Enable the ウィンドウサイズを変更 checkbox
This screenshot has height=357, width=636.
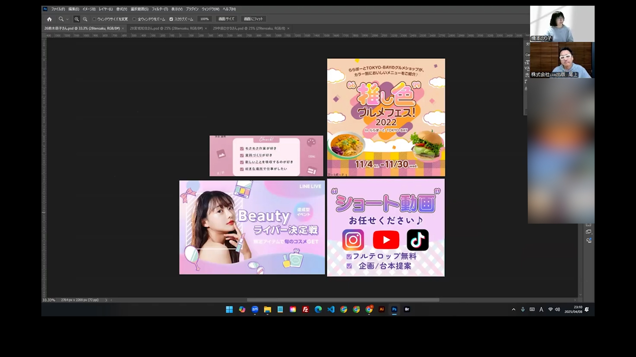click(x=95, y=19)
